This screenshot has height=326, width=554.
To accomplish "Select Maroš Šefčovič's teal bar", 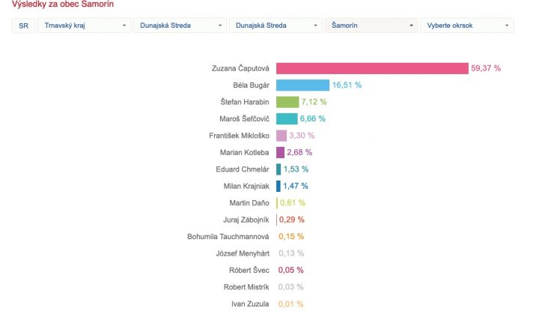I will click(287, 118).
